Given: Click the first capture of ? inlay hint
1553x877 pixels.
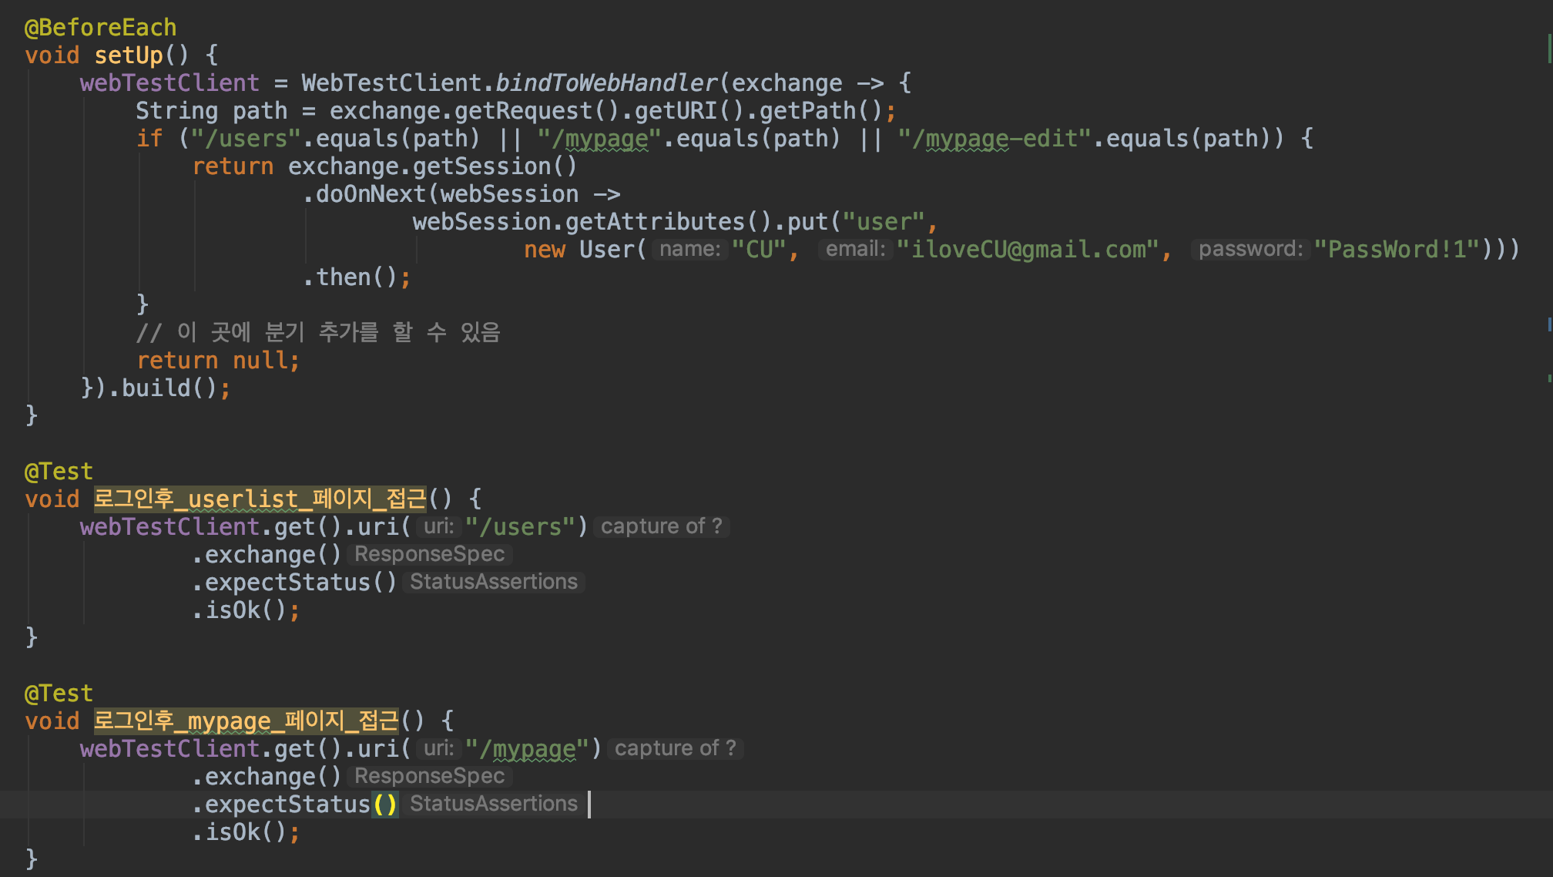Looking at the screenshot, I should pyautogui.click(x=661, y=527).
